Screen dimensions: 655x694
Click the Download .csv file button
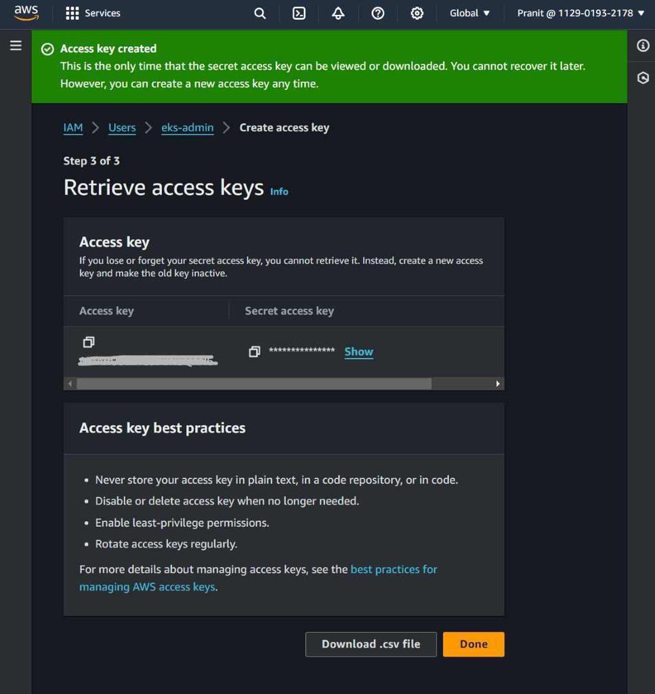point(371,644)
